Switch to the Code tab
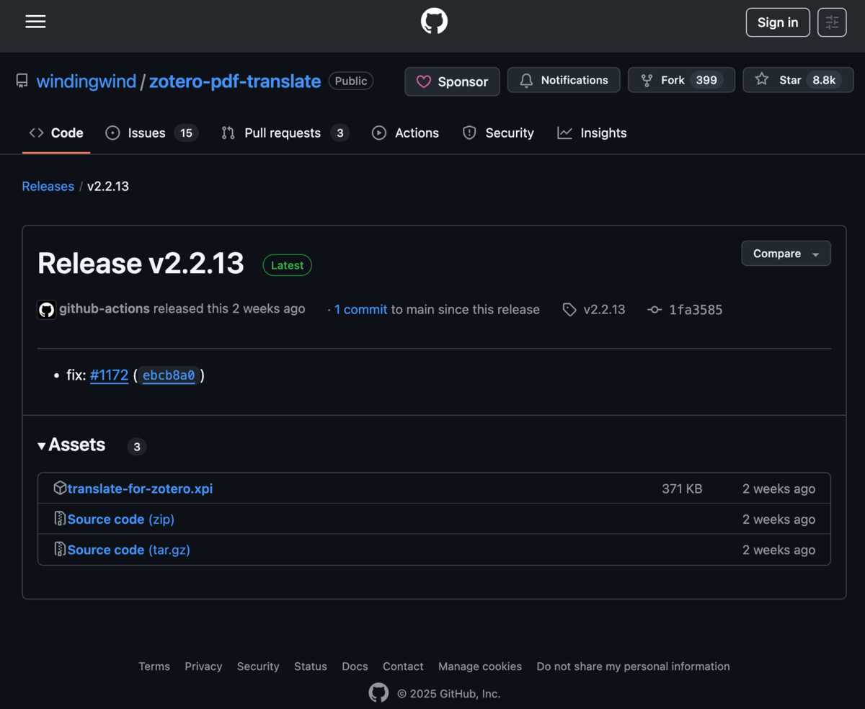Screen dimensions: 865x709 click(x=56, y=133)
